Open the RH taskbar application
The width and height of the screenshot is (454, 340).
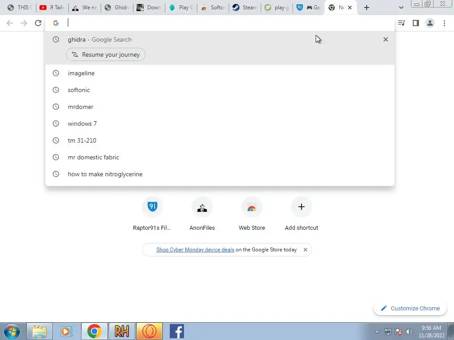click(x=121, y=331)
